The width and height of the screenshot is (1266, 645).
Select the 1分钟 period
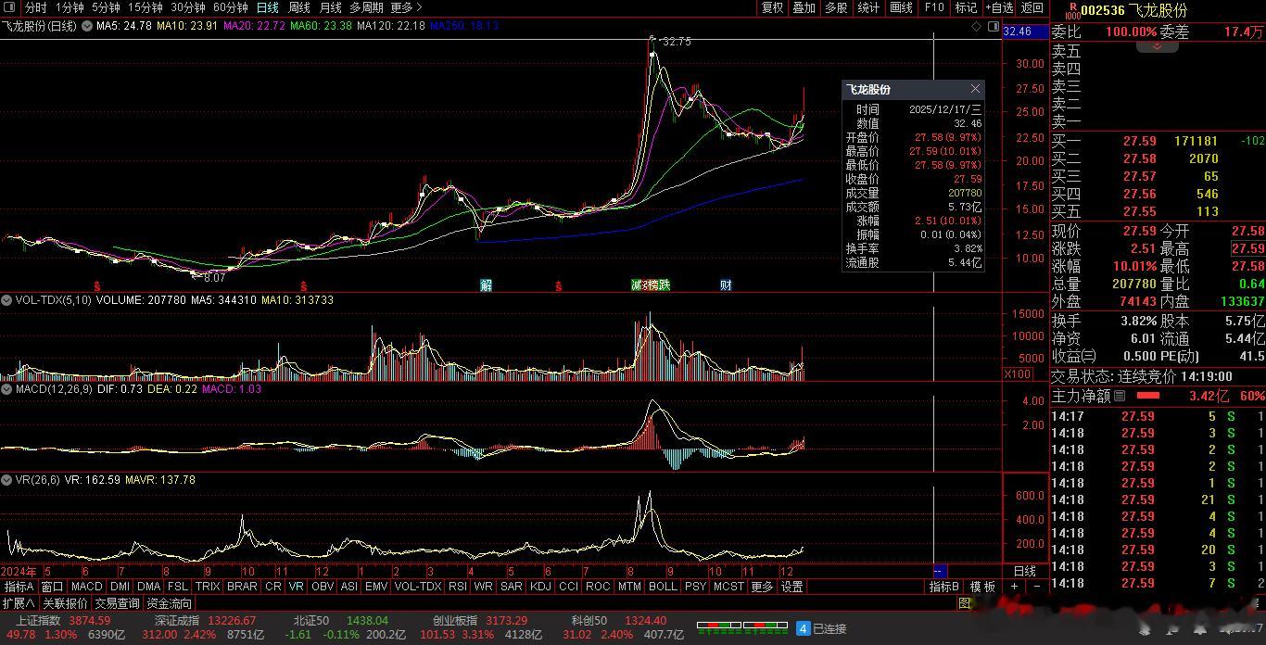[70, 7]
